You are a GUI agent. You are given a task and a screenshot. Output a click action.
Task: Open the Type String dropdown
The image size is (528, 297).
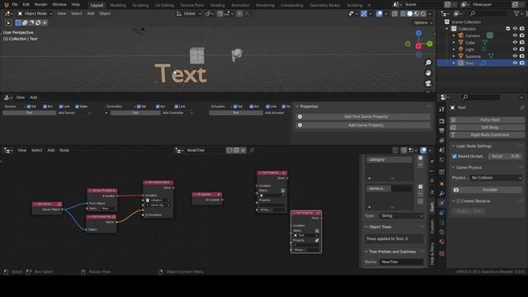402,215
